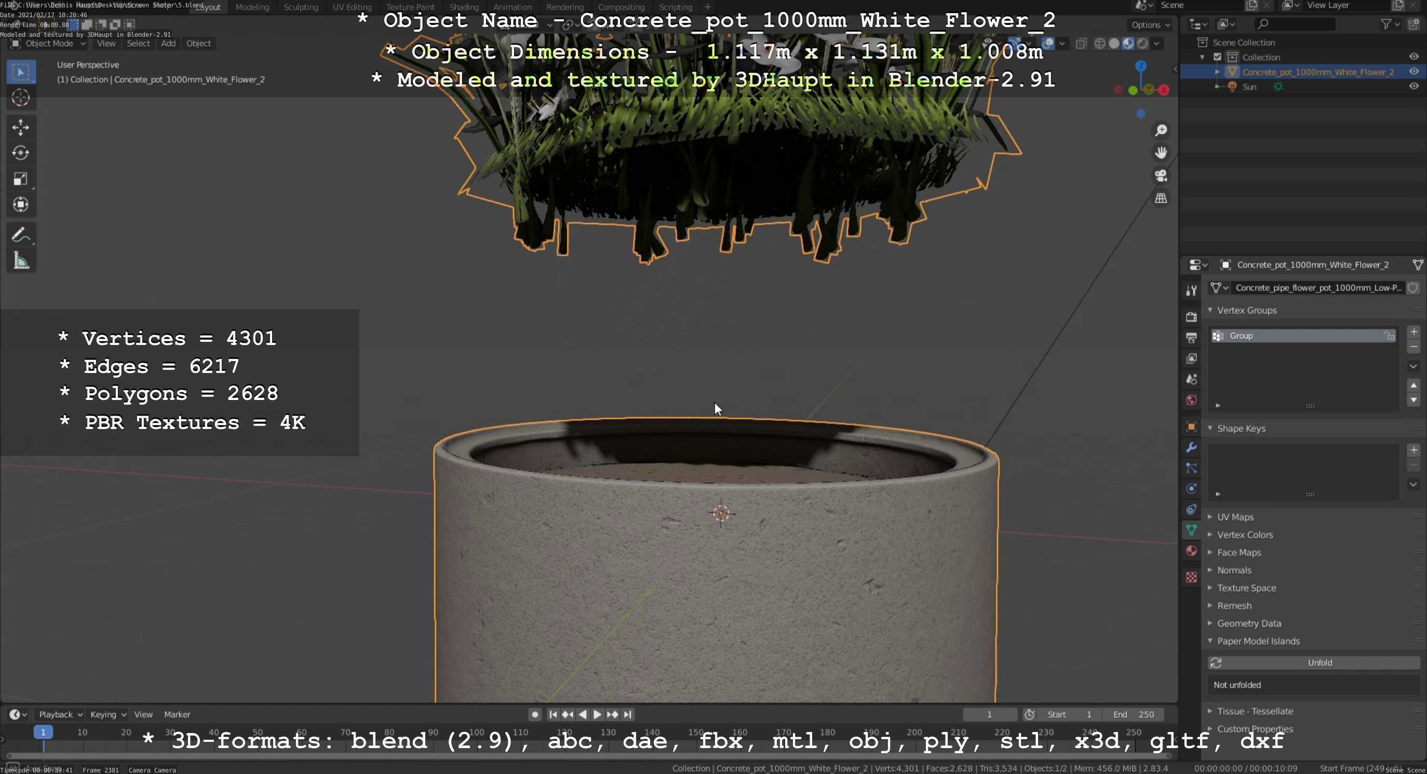The image size is (1427, 774).
Task: Add a new shape key with plus
Action: 1413,450
